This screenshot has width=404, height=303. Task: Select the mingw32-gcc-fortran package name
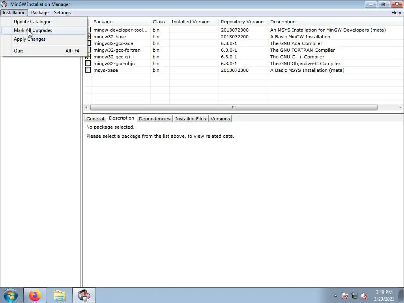pos(117,50)
